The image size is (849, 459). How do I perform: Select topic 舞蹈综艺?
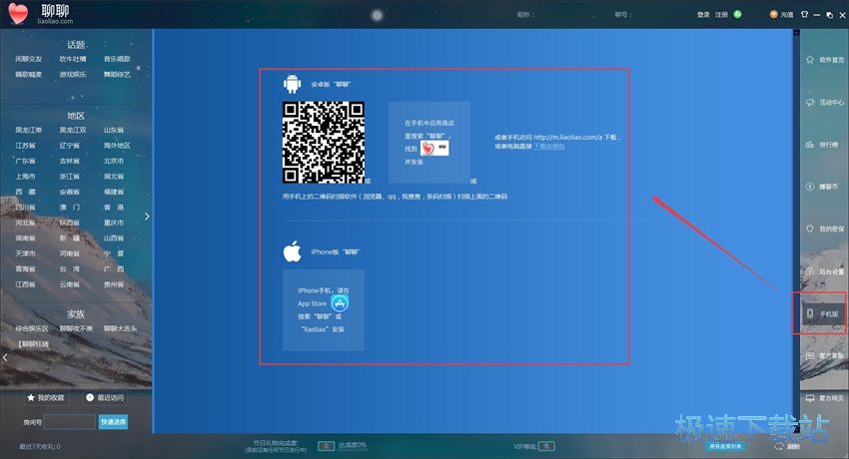click(117, 74)
